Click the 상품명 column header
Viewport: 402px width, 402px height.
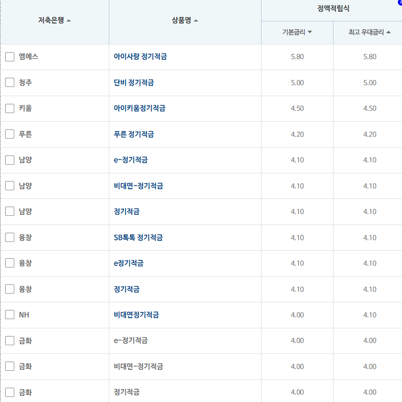[185, 22]
